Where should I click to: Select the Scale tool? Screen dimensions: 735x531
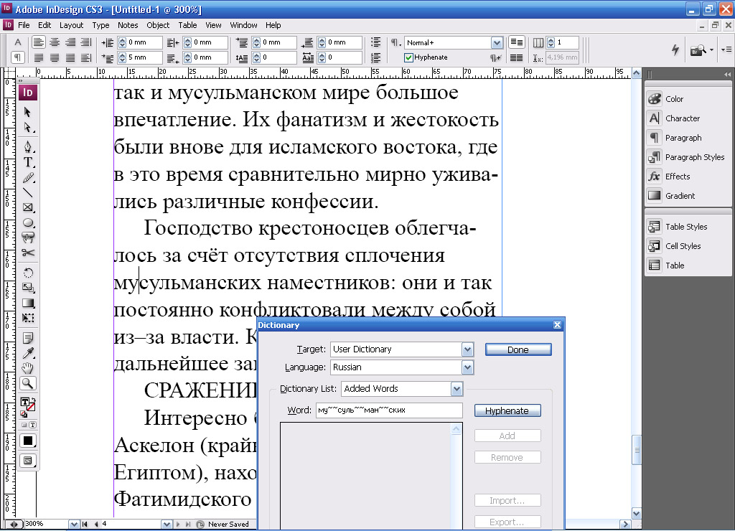pyautogui.click(x=28, y=288)
